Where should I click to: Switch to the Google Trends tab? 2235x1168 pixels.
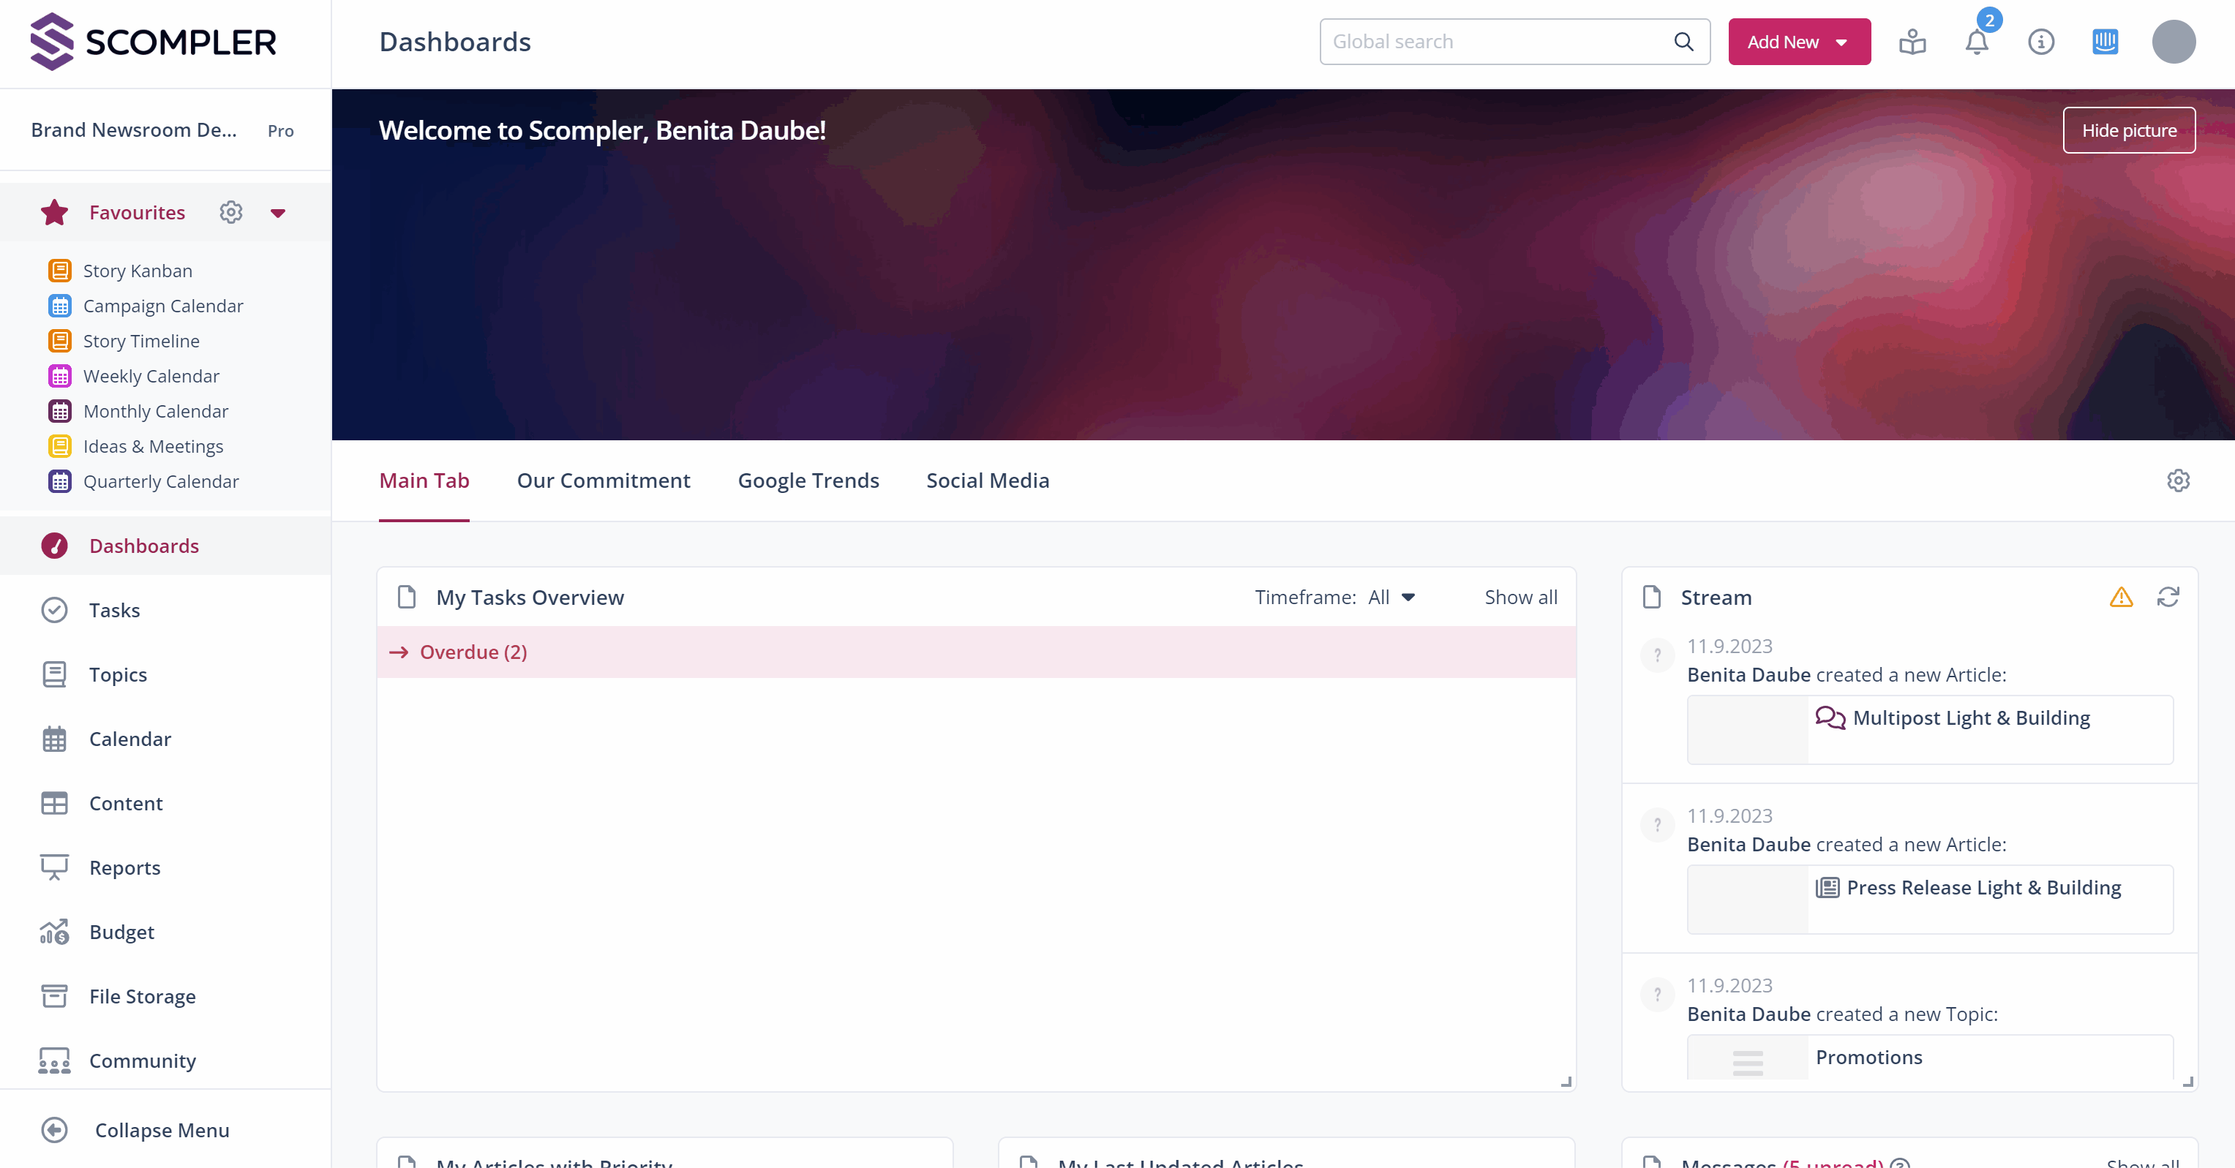(808, 481)
